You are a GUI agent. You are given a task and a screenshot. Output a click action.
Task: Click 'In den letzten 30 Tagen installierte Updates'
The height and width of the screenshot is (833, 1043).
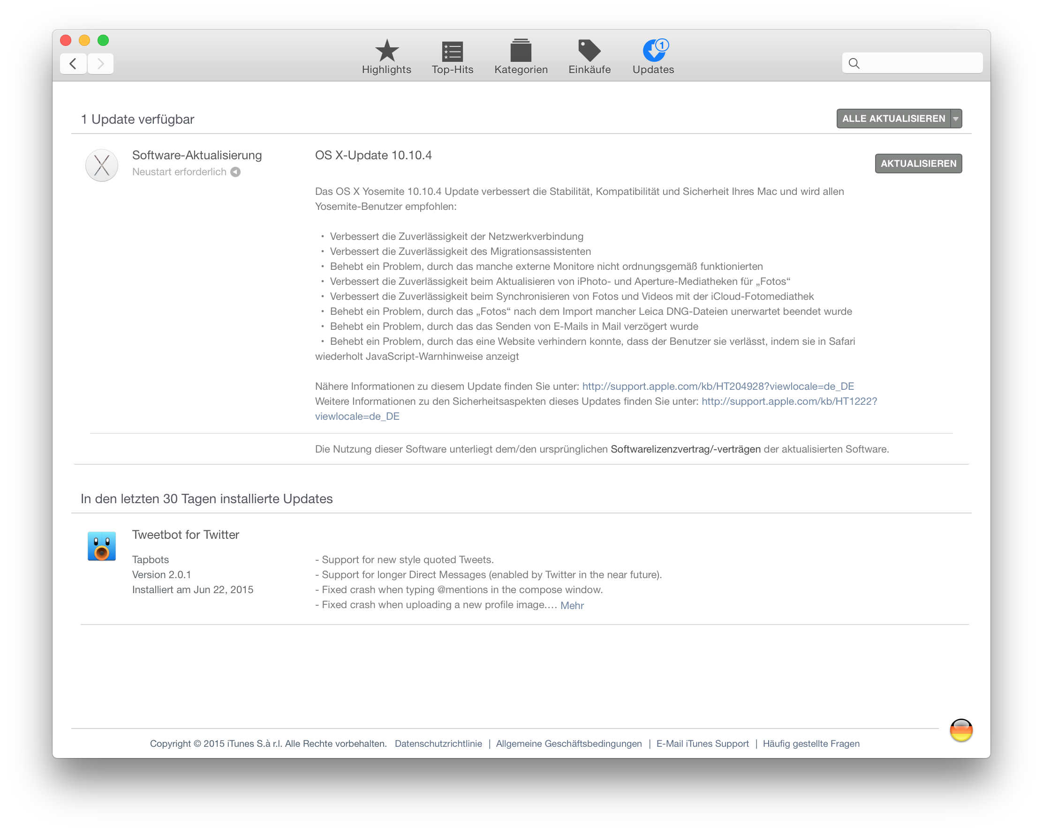(x=206, y=498)
